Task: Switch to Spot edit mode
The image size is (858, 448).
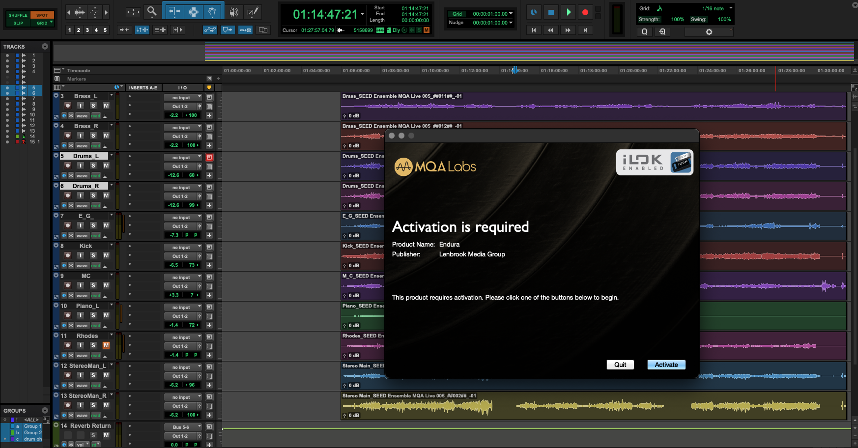Action: (x=42, y=15)
